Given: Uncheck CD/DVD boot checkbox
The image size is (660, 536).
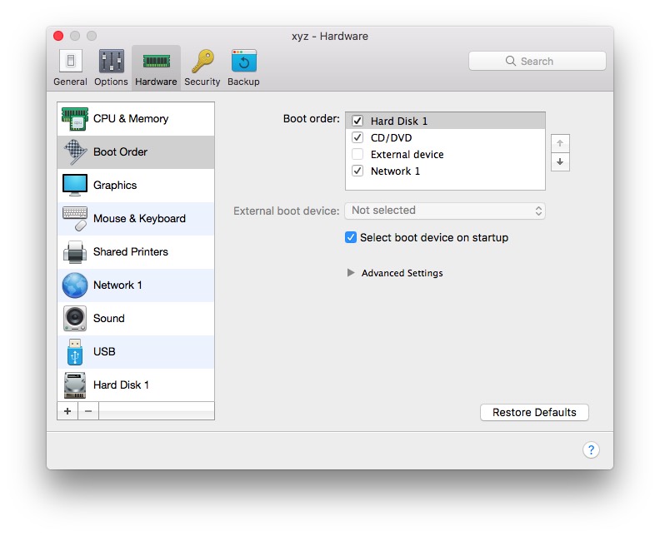Looking at the screenshot, I should click(x=357, y=137).
